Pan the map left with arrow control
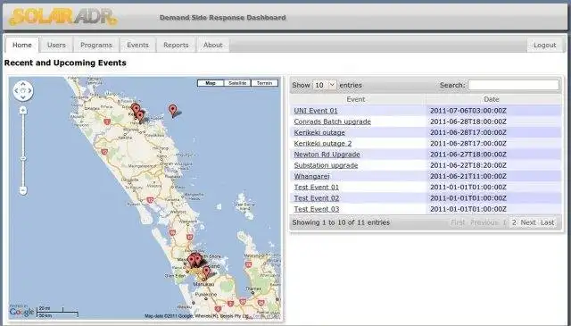 point(16,90)
